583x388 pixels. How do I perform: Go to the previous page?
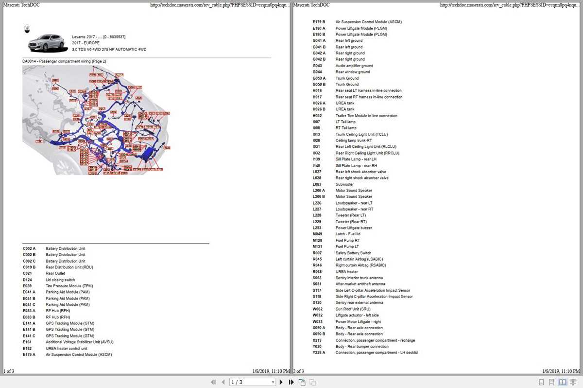pyautogui.click(x=223, y=382)
